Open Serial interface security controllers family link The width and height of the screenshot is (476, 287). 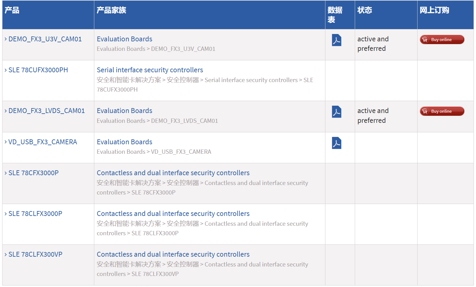(150, 70)
